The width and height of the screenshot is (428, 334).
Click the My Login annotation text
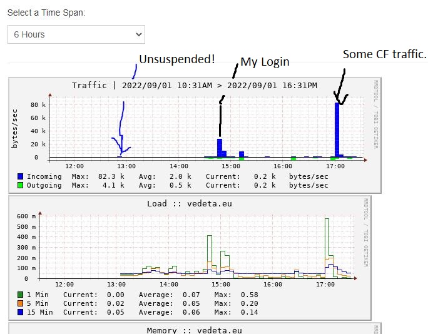point(265,62)
